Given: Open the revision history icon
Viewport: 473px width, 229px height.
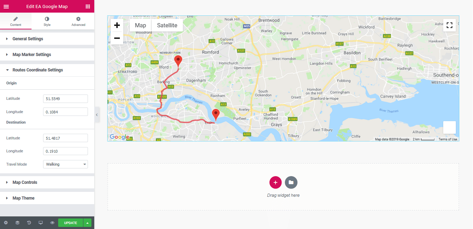Looking at the screenshot, I should pyautogui.click(x=29, y=223).
